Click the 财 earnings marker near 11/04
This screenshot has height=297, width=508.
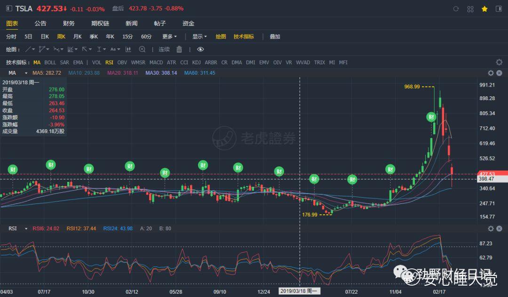(x=390, y=169)
